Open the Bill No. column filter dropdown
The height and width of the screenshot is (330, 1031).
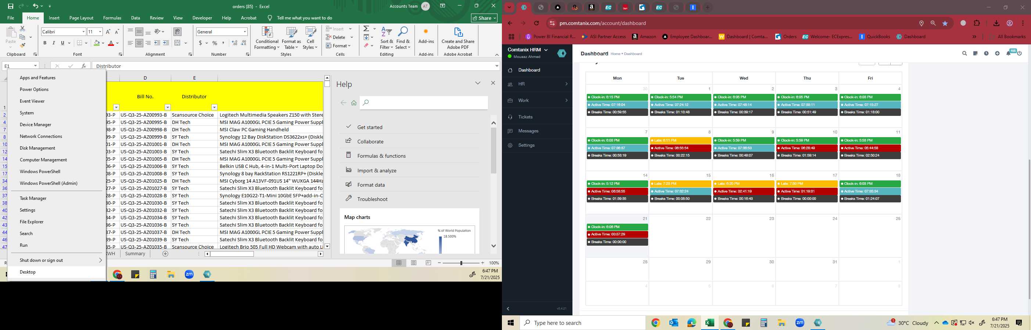point(168,107)
